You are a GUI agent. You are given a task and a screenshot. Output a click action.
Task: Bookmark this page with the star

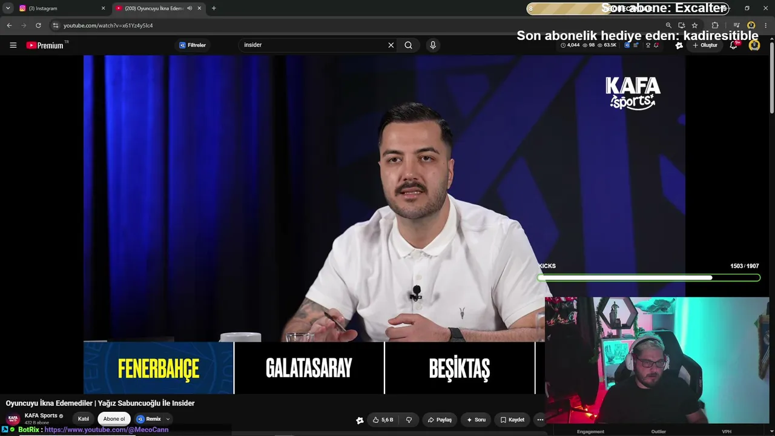(x=694, y=25)
